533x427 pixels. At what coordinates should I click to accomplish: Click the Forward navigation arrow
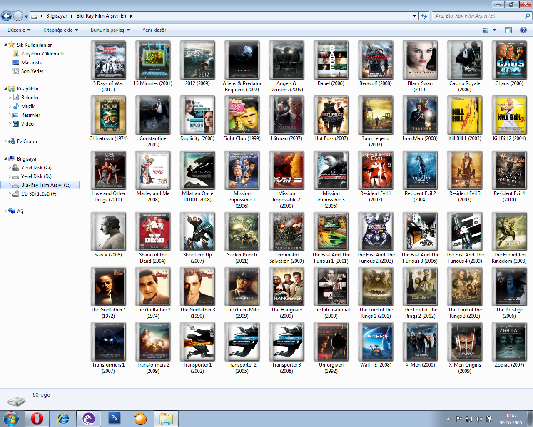(x=18, y=16)
